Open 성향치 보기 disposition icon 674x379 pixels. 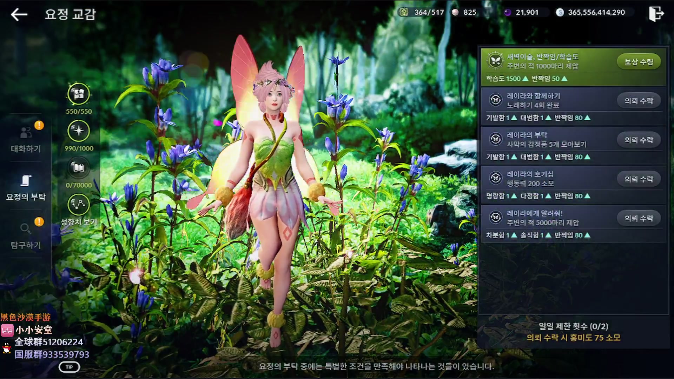(x=79, y=205)
